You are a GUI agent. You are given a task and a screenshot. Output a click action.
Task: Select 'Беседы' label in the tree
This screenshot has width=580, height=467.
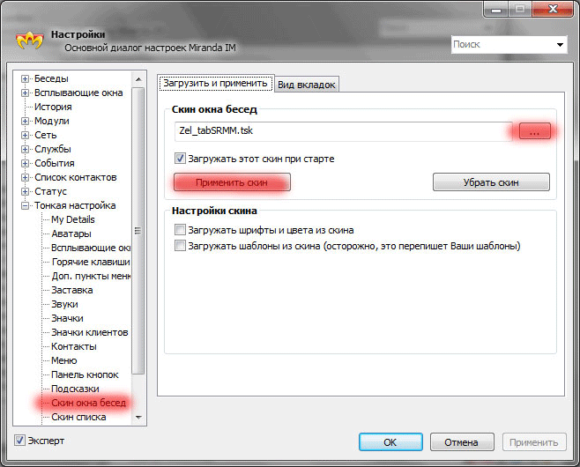point(51,78)
